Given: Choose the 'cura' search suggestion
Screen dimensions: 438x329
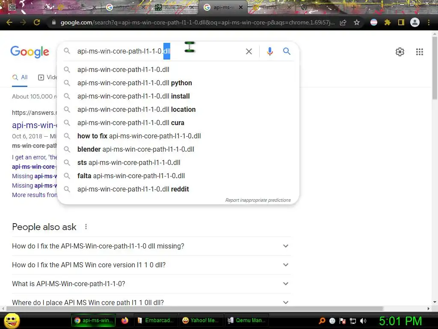Looking at the screenshot, I should coord(178,123).
